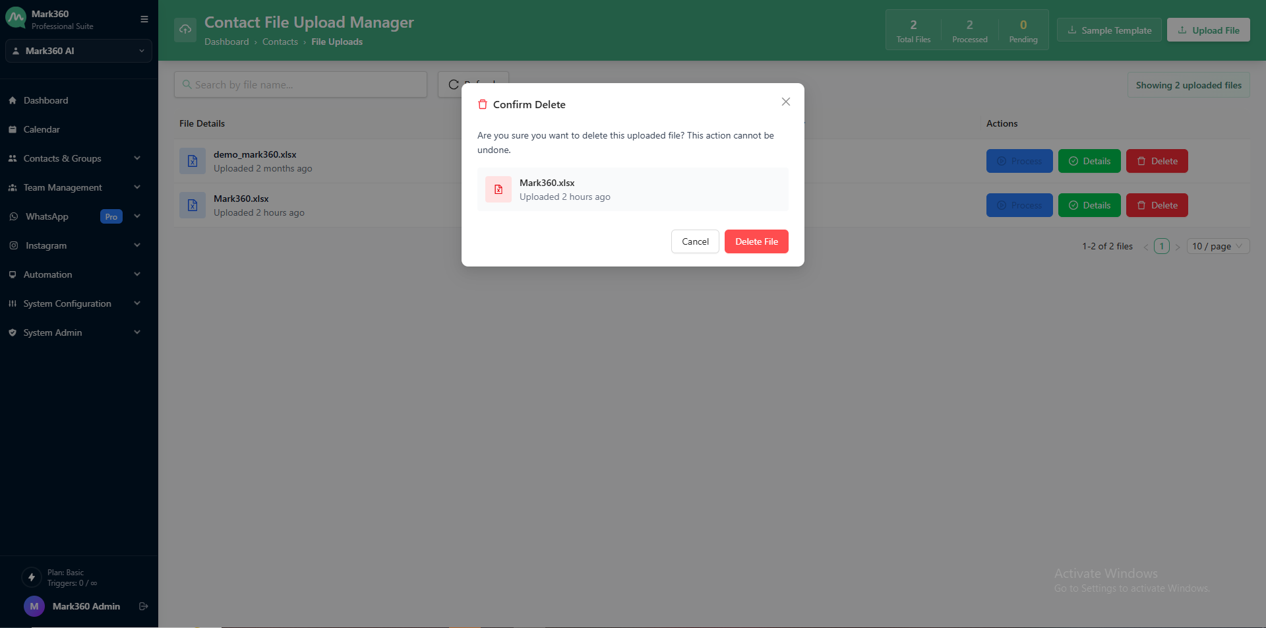Viewport: 1266px width, 628px height.
Task: Select page 1 in pagination
Action: (1161, 245)
